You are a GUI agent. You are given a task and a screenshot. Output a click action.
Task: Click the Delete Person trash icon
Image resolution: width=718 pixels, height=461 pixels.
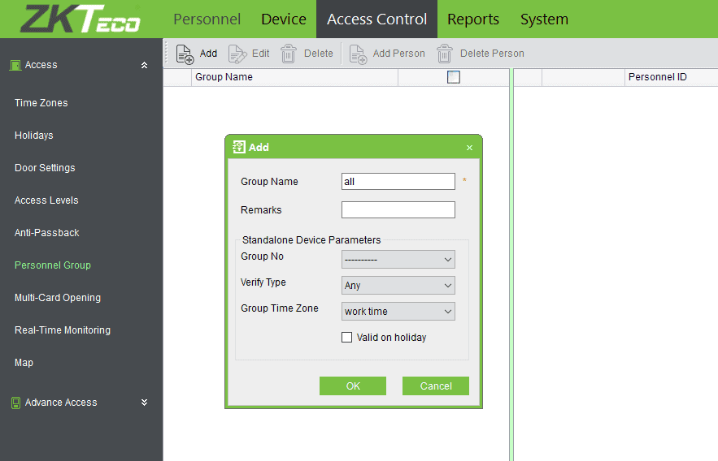pos(445,54)
